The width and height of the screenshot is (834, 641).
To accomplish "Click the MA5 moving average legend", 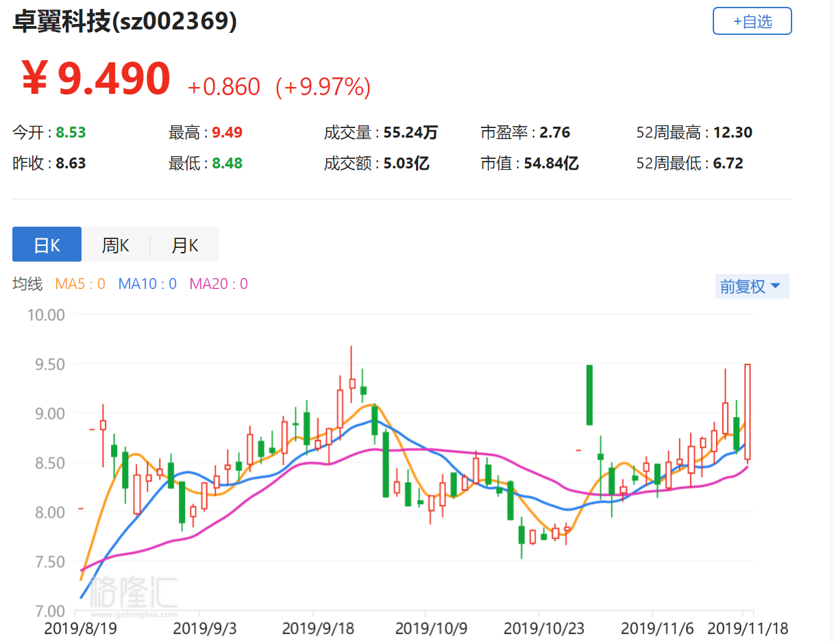I will coord(80,284).
